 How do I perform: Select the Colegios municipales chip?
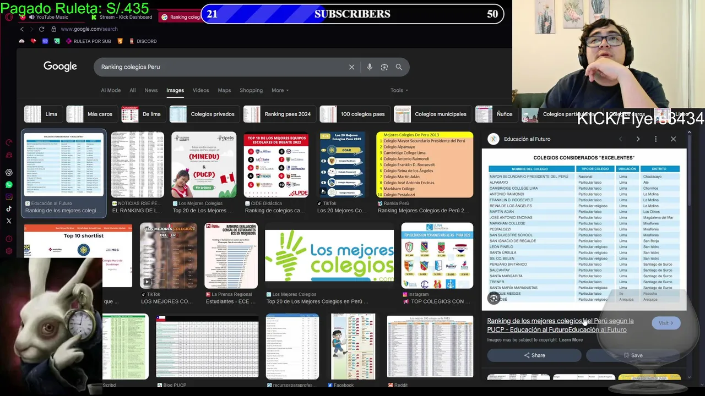[432, 114]
